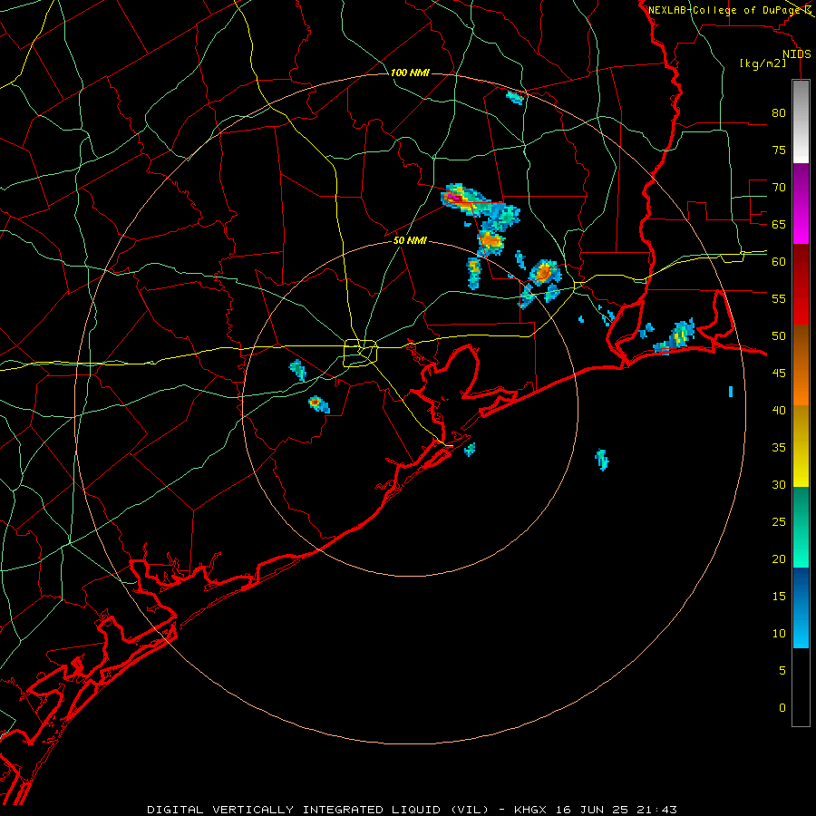Click the 50 value on the scale
Image resolution: width=816 pixels, height=816 pixels.
pos(779,335)
